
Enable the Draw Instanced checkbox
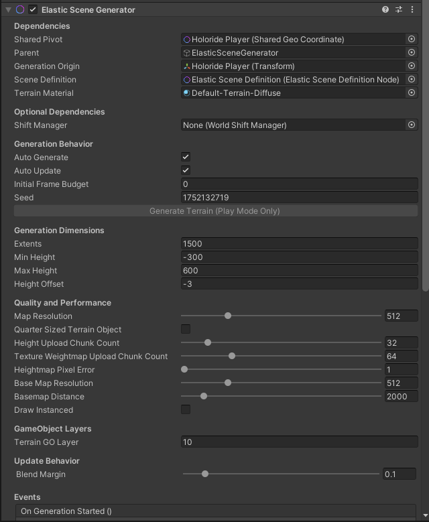click(186, 409)
